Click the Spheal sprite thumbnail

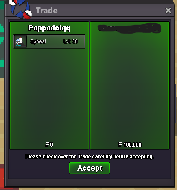coord(20,41)
